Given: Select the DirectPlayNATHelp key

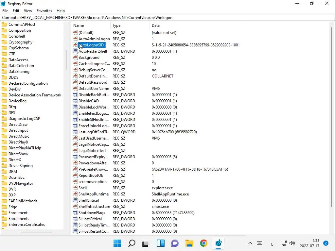Looking at the screenshot, I should (25, 148).
